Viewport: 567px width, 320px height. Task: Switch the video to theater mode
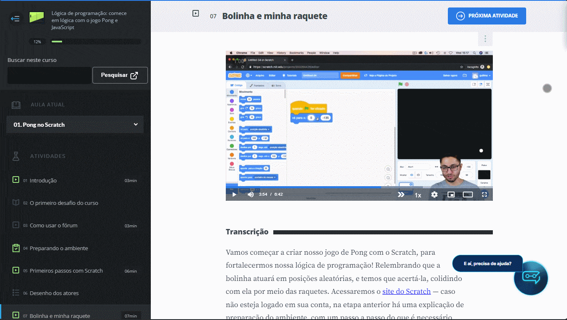point(467,194)
